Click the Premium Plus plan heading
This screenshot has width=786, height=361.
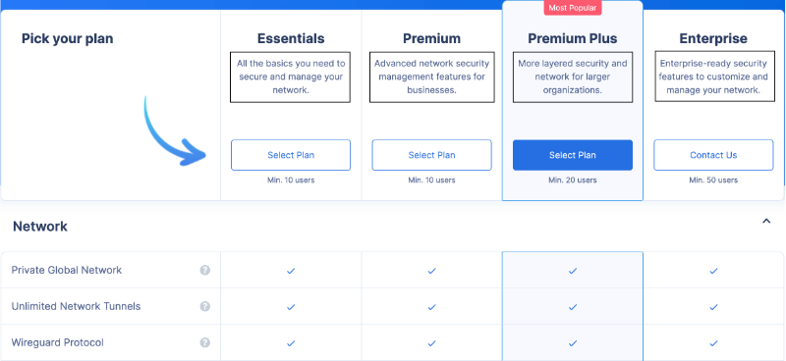point(573,38)
